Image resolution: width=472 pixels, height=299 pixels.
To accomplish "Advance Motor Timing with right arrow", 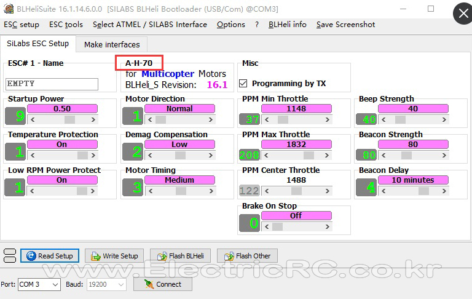I will point(211,191).
